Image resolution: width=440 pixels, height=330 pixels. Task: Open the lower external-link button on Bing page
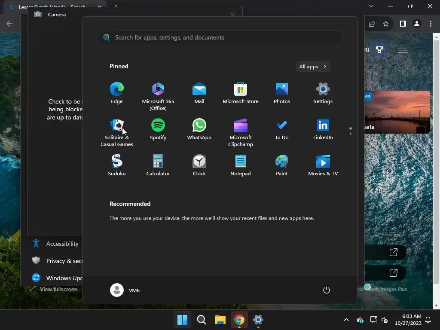(x=394, y=272)
